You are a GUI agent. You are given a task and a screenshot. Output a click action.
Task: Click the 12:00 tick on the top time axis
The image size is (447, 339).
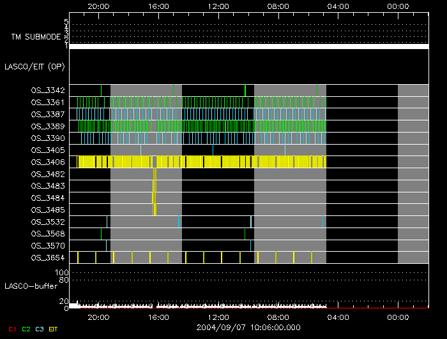[218, 6]
